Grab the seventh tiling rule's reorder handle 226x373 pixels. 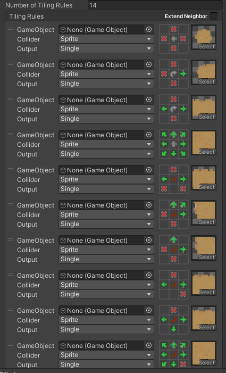pos(11,239)
